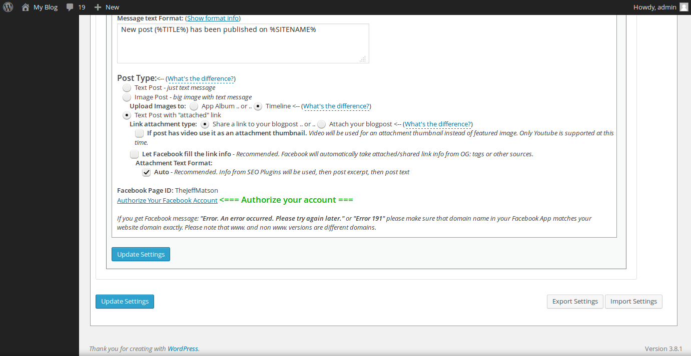The width and height of the screenshot is (691, 356).
Task: Click Authorize Your Facebook Account link
Action: coord(167,200)
